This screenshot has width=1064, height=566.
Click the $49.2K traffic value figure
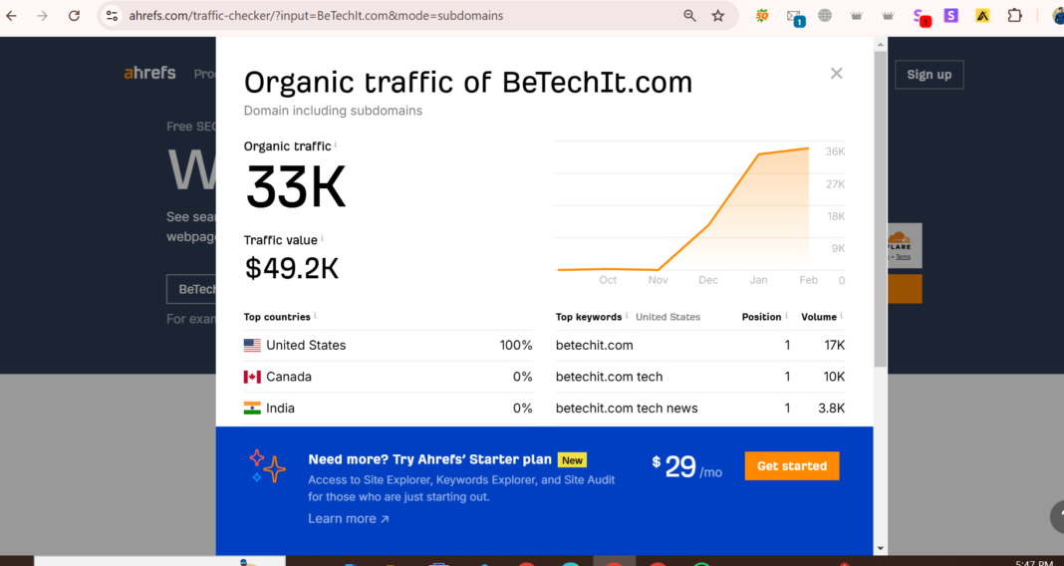[292, 268]
